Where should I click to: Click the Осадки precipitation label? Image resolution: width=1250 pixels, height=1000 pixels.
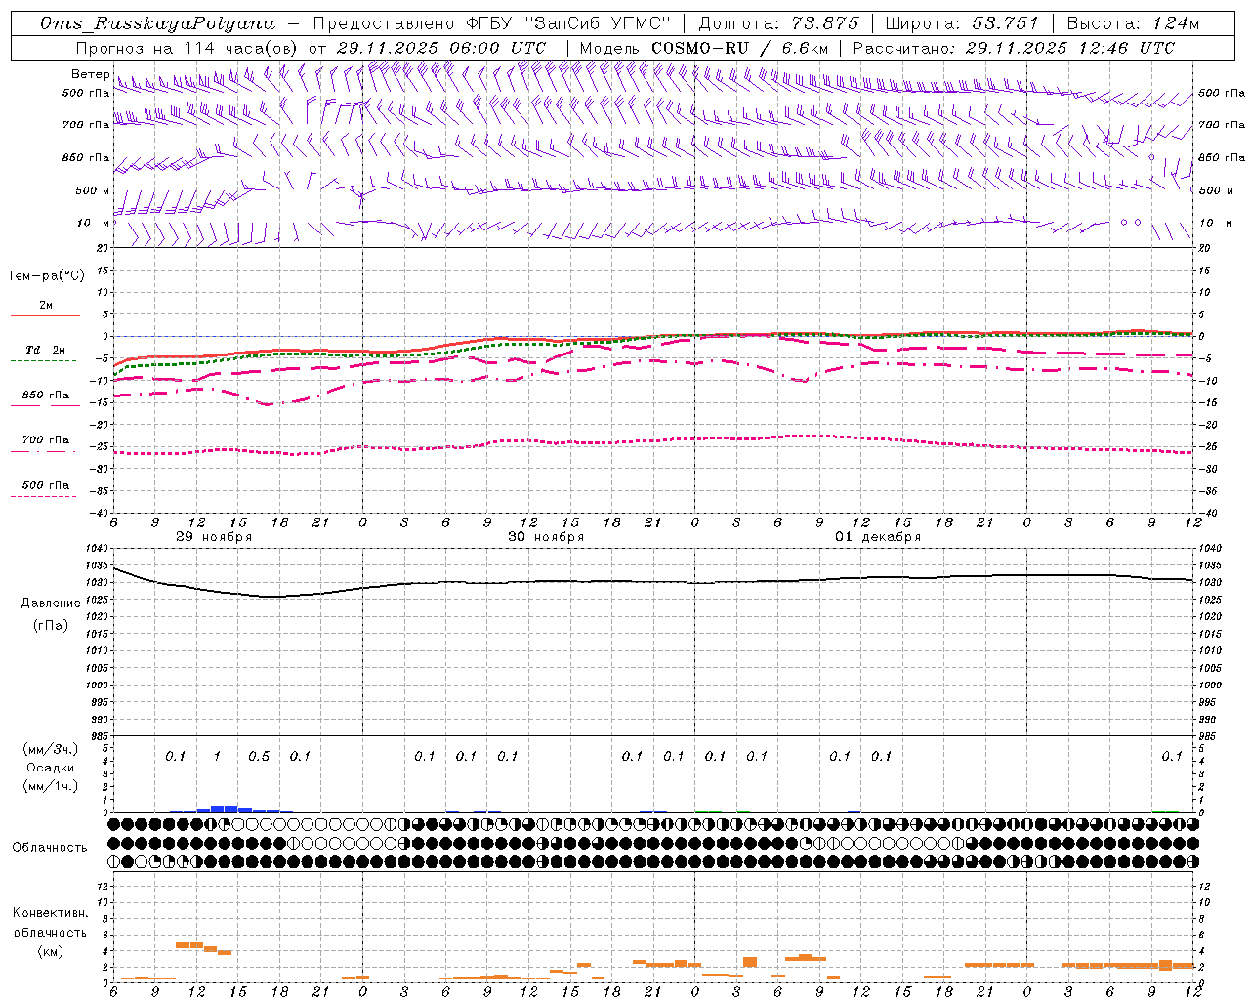click(51, 768)
